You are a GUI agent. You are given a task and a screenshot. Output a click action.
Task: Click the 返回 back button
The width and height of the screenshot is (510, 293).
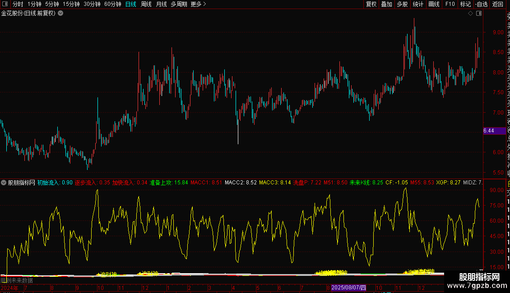498,4
